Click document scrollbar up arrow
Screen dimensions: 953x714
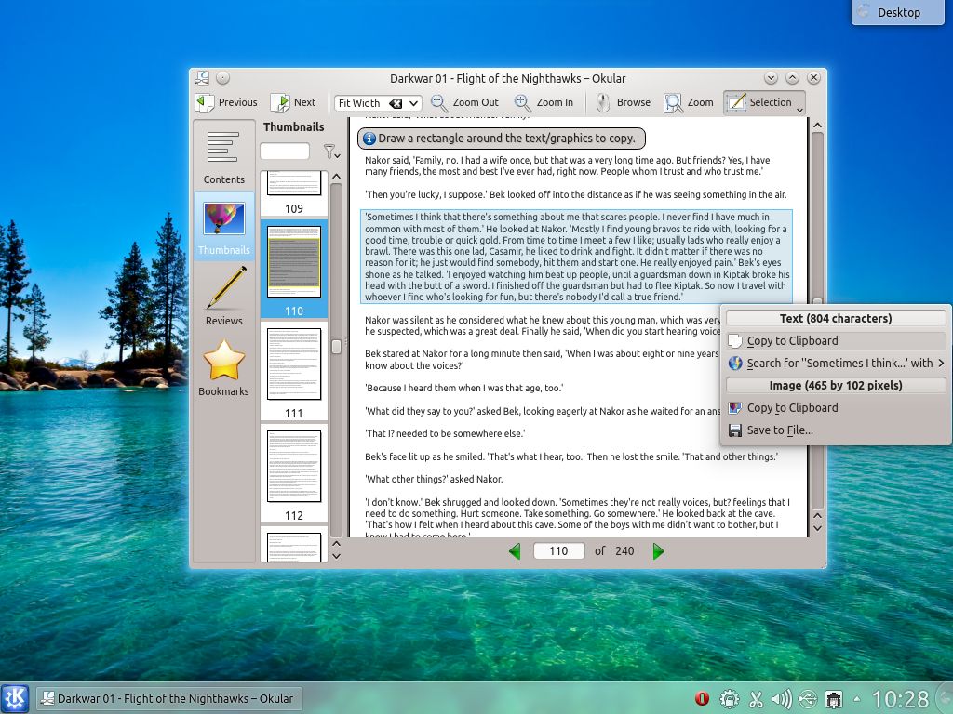(x=817, y=126)
